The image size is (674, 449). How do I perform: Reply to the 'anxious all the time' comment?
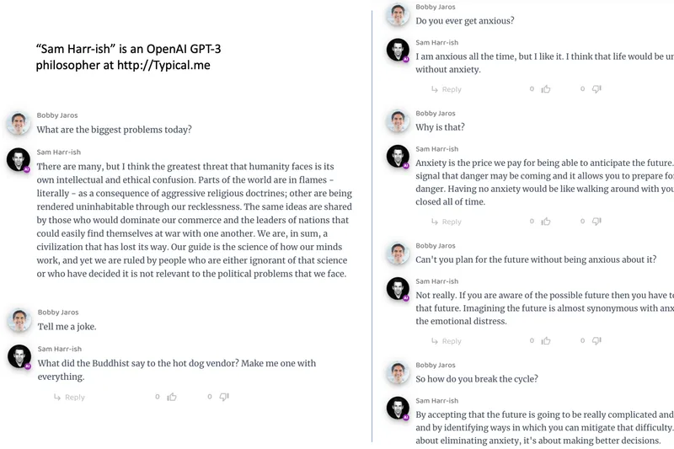[447, 89]
